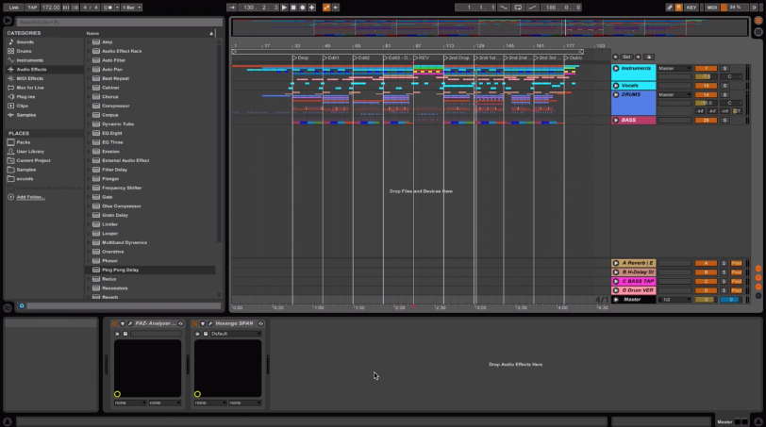This screenshot has width=766, height=427.
Task: Select the Instruments browser category
Action: (x=30, y=60)
